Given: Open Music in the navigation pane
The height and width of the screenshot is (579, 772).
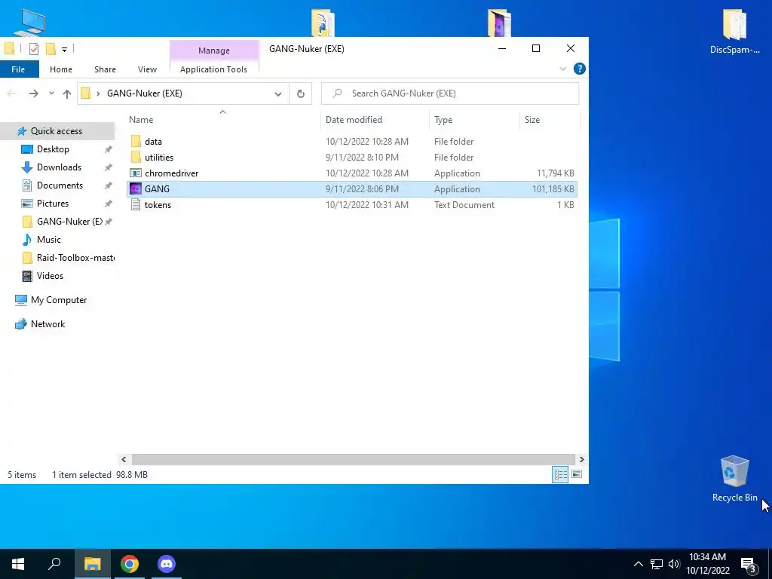Looking at the screenshot, I should point(49,240).
